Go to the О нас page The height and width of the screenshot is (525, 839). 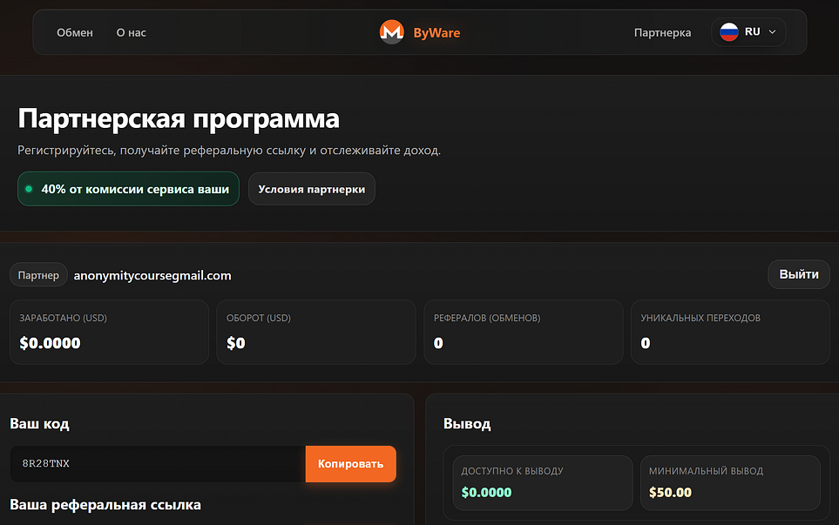pyautogui.click(x=132, y=33)
